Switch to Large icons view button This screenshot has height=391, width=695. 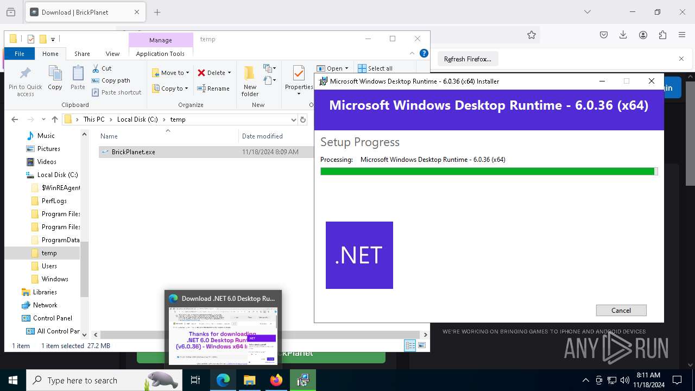pyautogui.click(x=421, y=345)
